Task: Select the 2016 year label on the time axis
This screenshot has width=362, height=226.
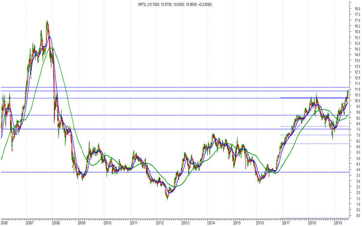Action: 261,223
